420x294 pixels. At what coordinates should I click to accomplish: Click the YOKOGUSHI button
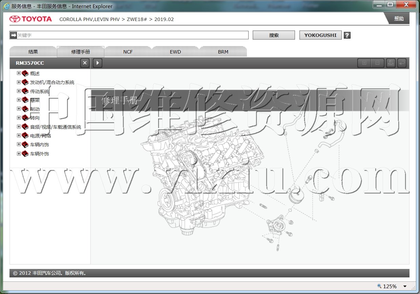click(320, 35)
